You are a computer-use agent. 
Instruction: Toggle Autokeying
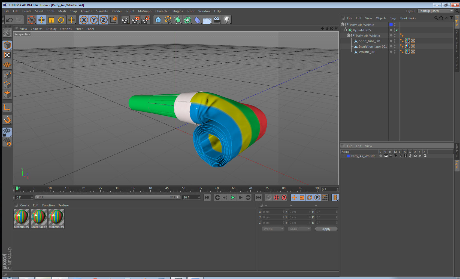tap(276, 197)
